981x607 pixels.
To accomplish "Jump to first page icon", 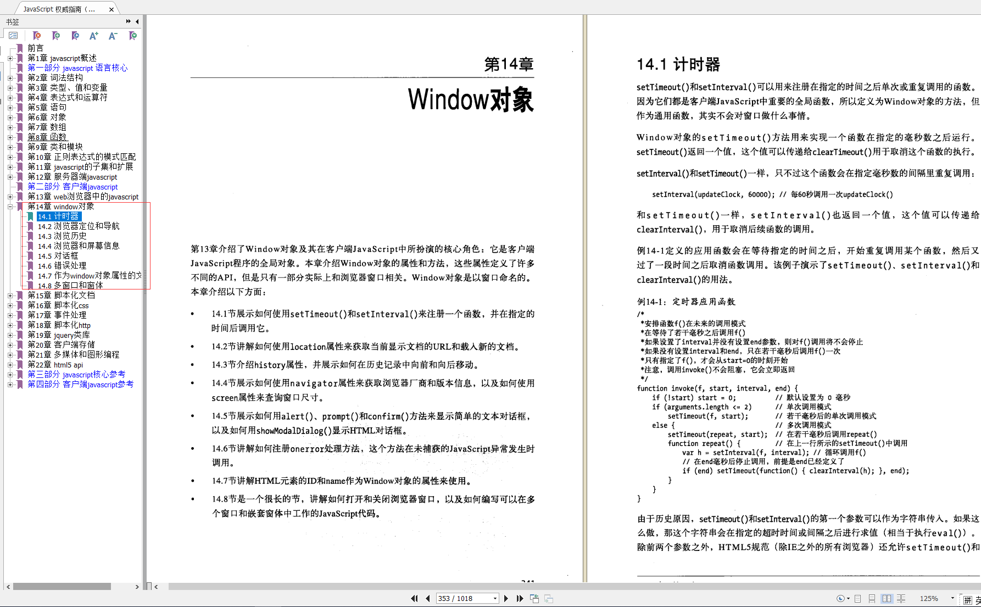I will [x=415, y=598].
